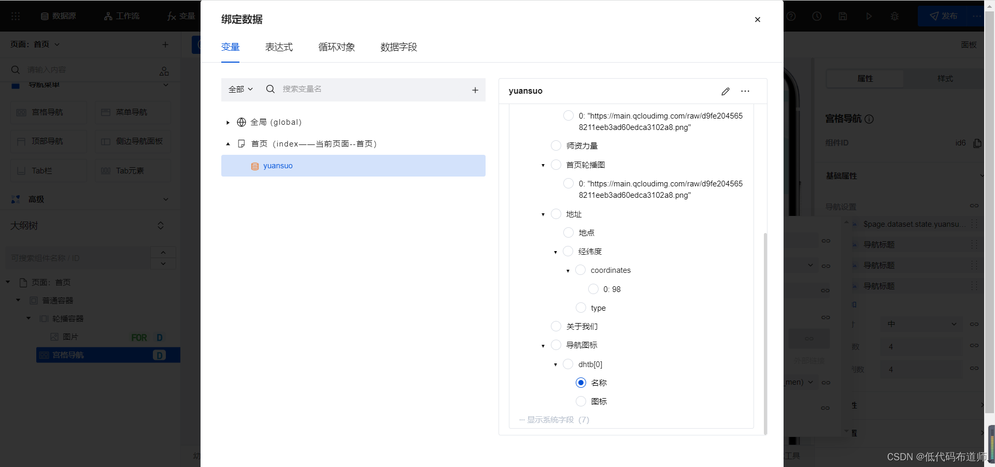995x467 pixels.
Task: Open the help question mark icon
Action: (x=791, y=16)
